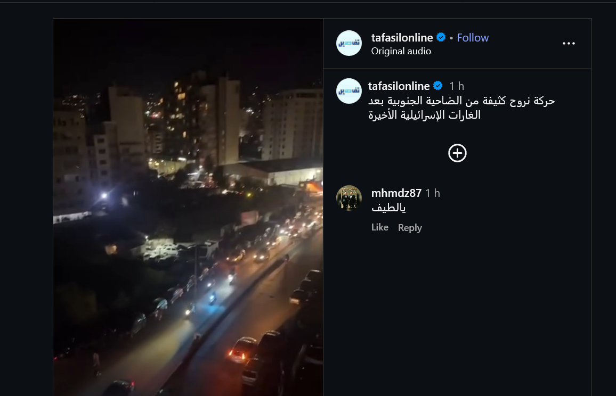Open tafasilonline username above caption

(x=399, y=86)
